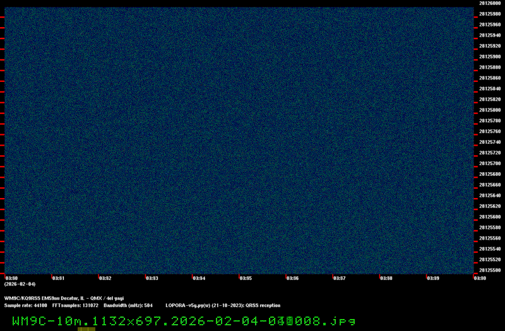Choose the 28125700 frequency label
505x331 pixels.
click(x=490, y=163)
